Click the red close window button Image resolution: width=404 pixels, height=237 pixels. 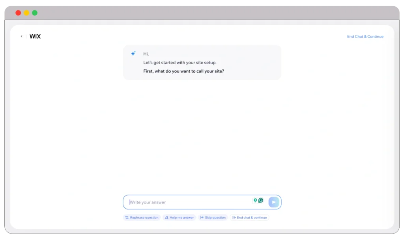tap(18, 13)
